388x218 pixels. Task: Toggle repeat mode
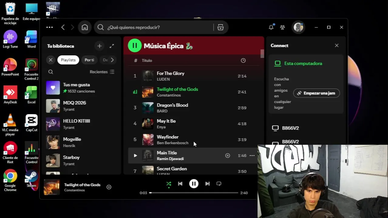click(x=219, y=184)
